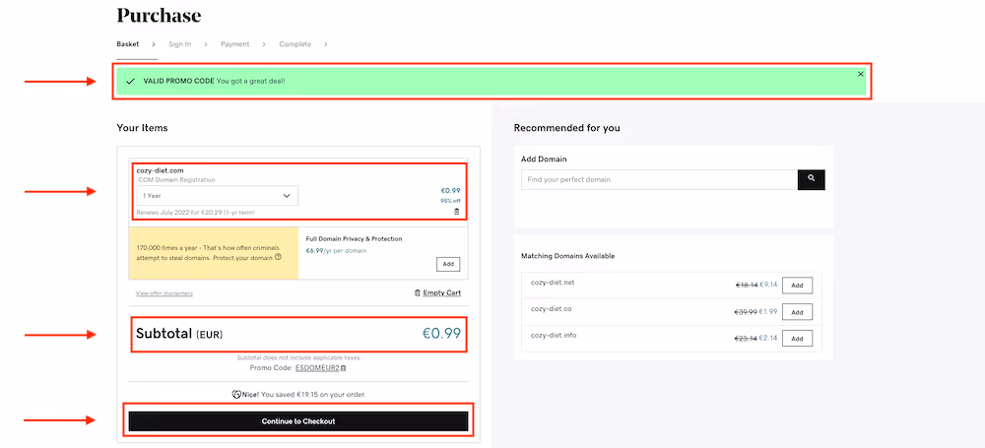
Task: Add Full Domain Privacy & Protection
Action: point(447,264)
